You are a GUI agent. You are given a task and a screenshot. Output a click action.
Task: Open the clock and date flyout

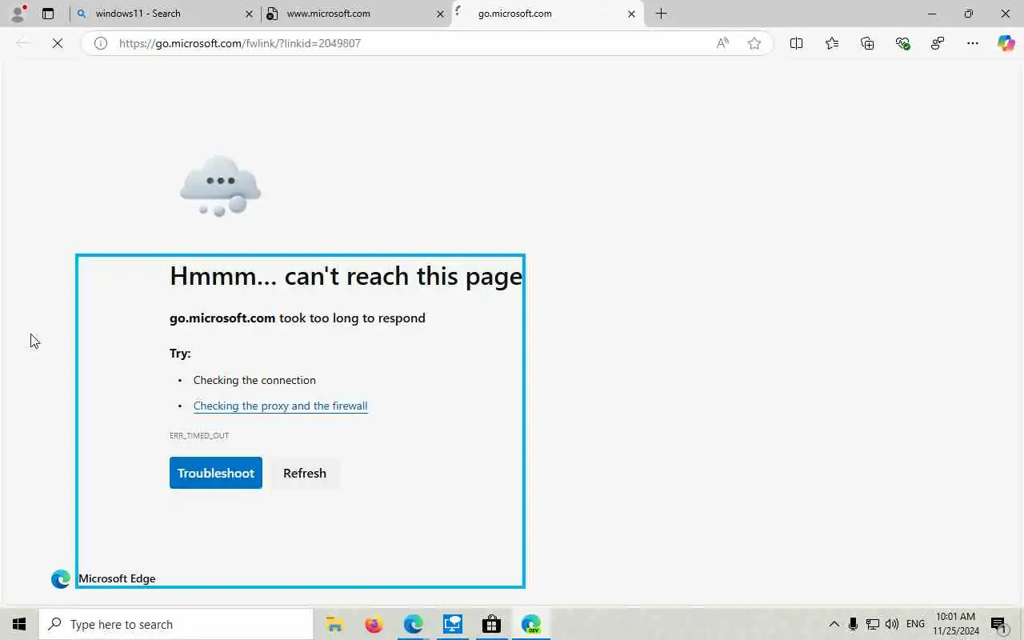pyautogui.click(x=955, y=624)
